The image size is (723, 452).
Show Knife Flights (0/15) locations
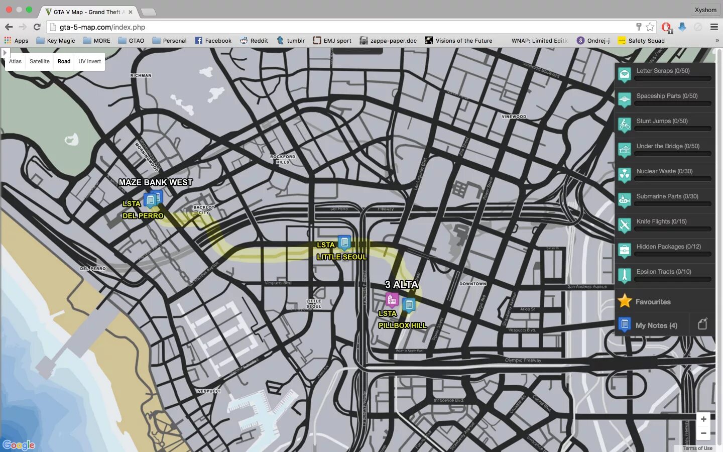[661, 221]
